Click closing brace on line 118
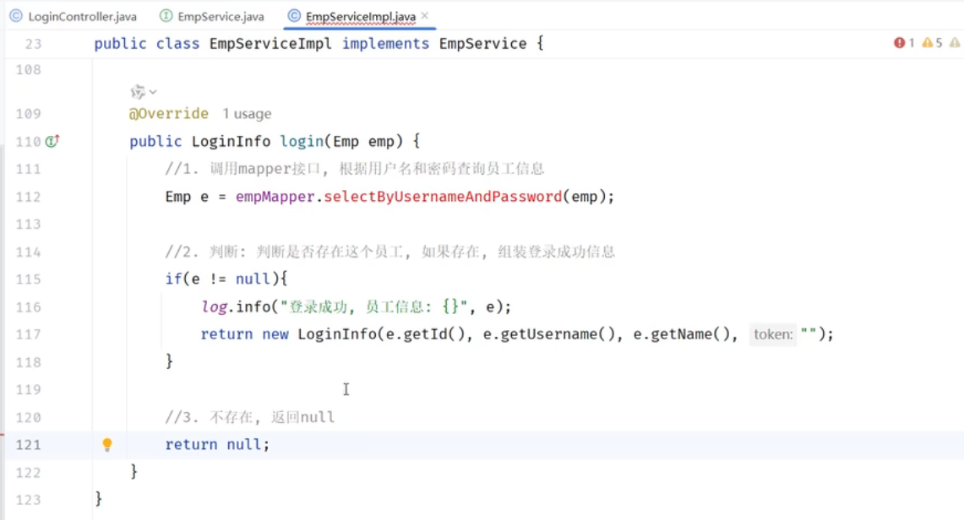The image size is (964, 520). [x=169, y=361]
